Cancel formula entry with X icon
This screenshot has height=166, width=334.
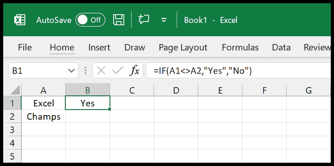click(101, 71)
